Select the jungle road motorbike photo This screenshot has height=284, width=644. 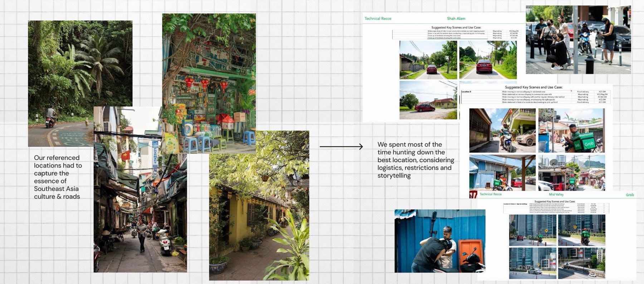[80, 84]
